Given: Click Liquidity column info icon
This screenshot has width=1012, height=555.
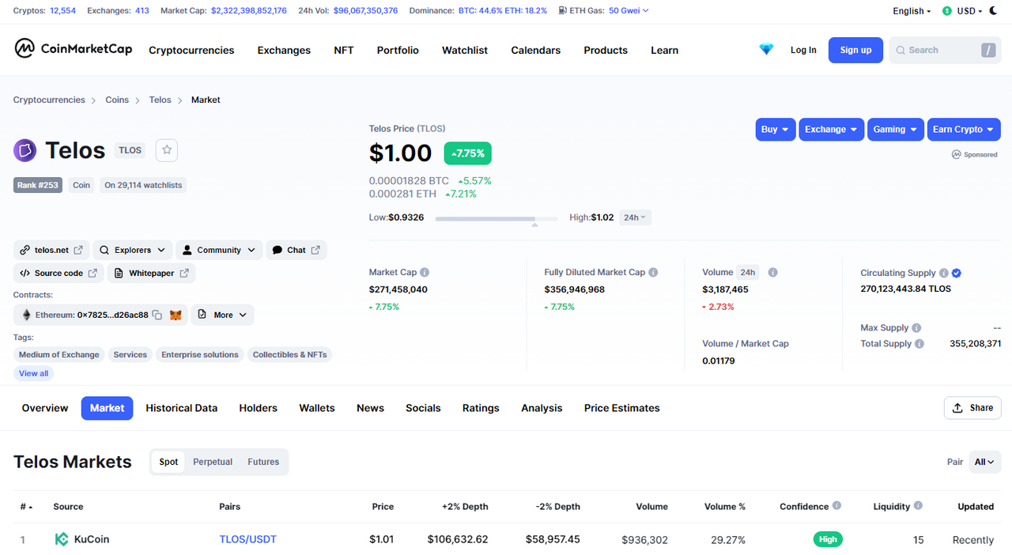Looking at the screenshot, I should [918, 506].
